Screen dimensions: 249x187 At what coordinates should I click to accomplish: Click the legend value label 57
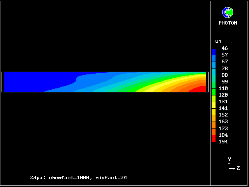pyautogui.click(x=224, y=55)
